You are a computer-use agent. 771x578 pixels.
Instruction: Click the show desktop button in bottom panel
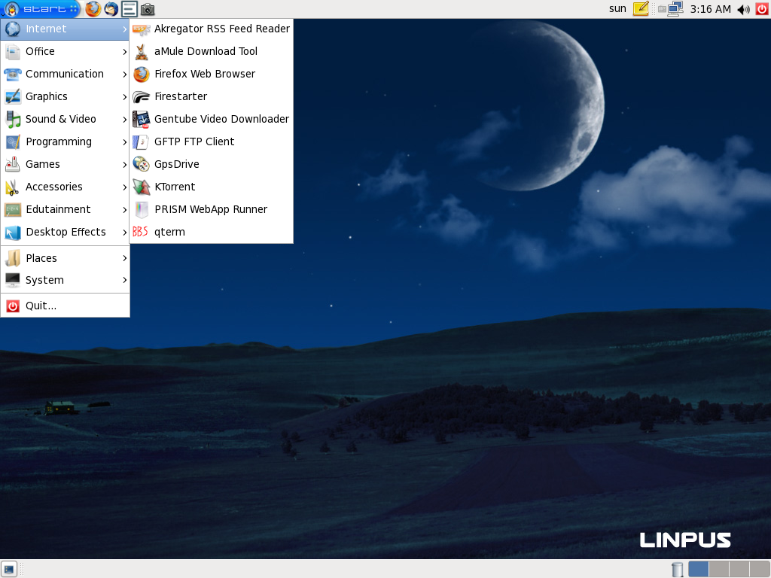[9, 569]
